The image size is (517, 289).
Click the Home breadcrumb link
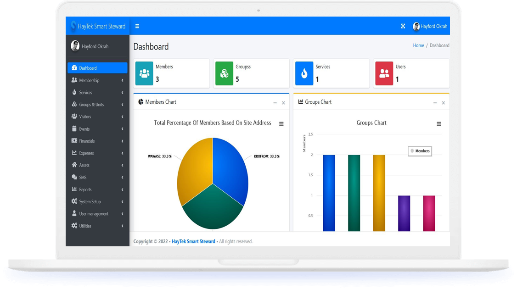pos(418,45)
